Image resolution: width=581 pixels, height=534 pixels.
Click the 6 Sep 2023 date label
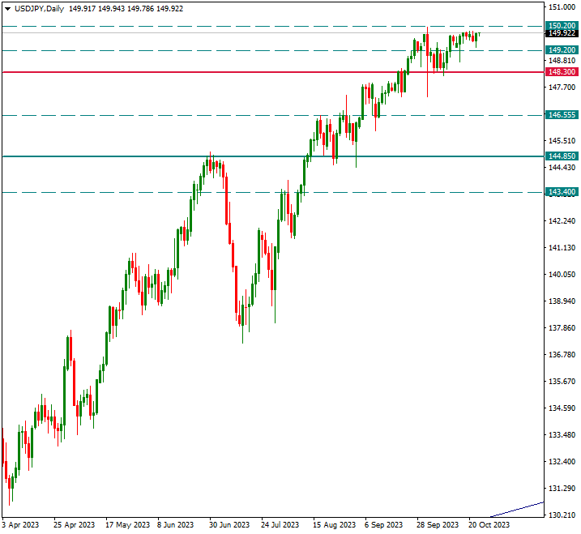pos(383,525)
